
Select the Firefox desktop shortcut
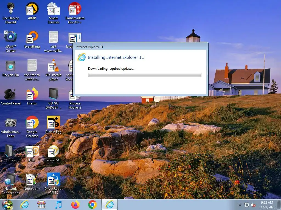click(32, 96)
